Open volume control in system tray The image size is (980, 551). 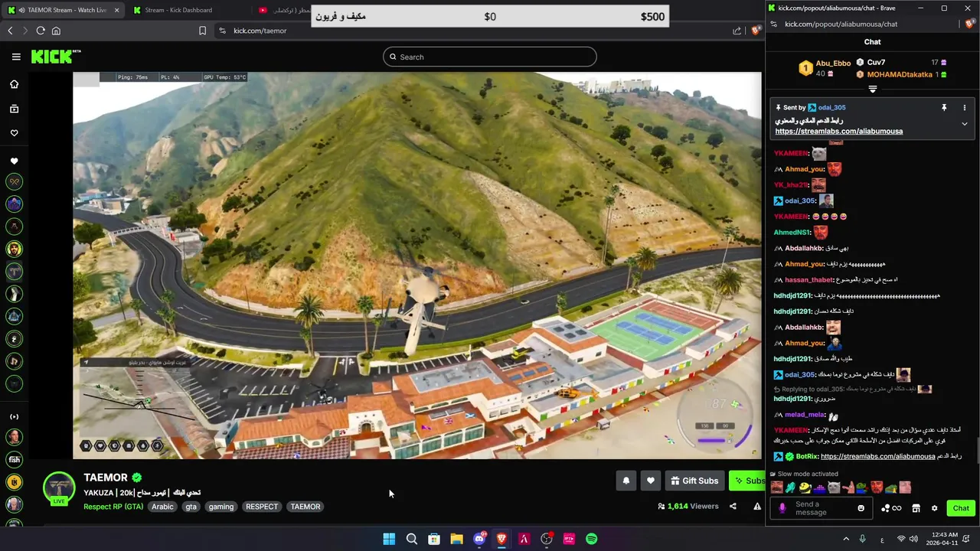913,539
